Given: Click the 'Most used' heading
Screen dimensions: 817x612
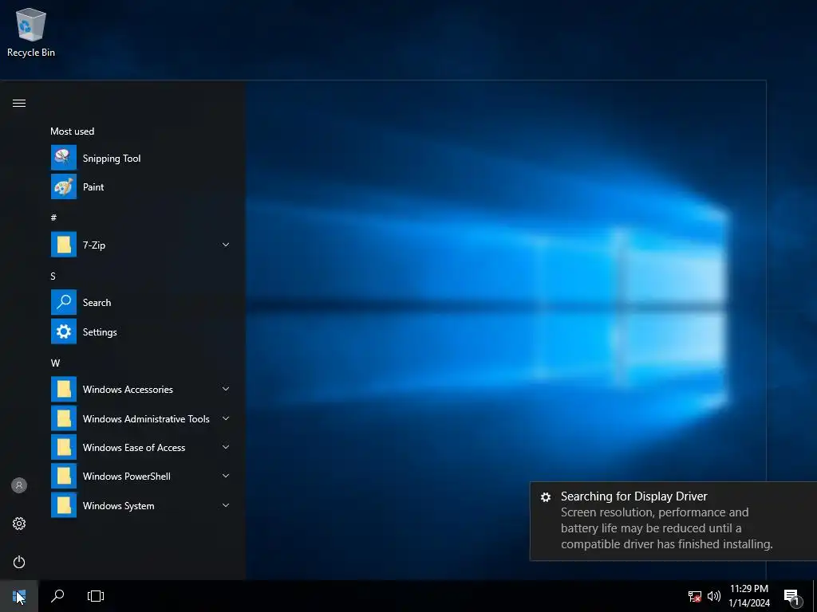Looking at the screenshot, I should click(73, 131).
